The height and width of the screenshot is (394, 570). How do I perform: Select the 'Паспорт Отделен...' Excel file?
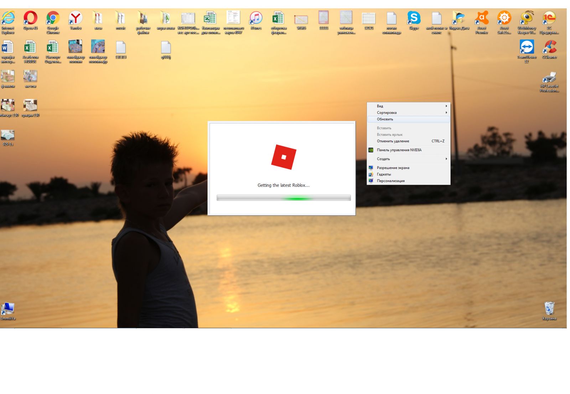tap(53, 51)
